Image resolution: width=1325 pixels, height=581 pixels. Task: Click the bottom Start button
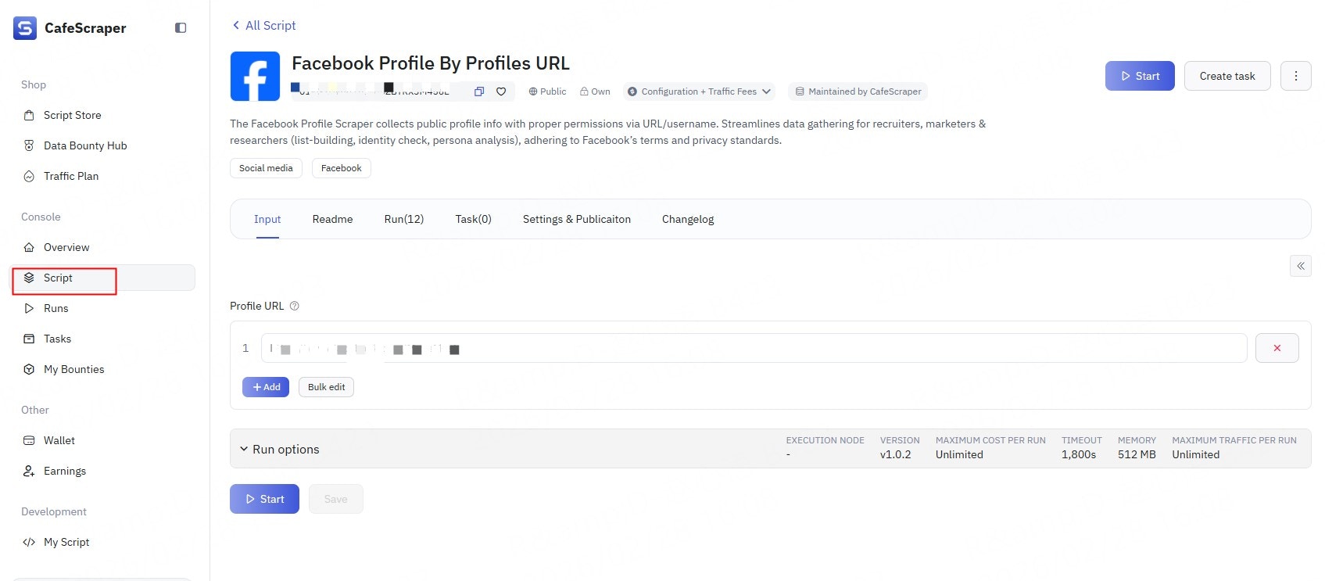[264, 499]
